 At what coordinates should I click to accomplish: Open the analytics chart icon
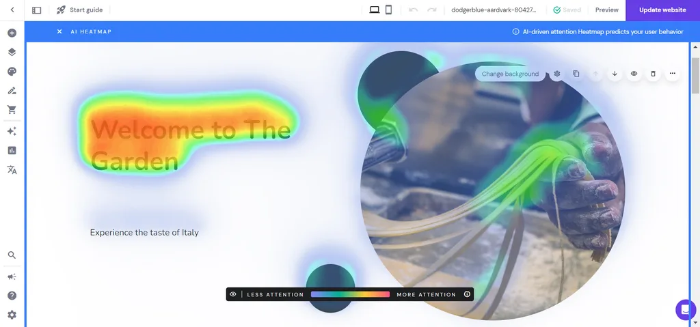pyautogui.click(x=12, y=150)
